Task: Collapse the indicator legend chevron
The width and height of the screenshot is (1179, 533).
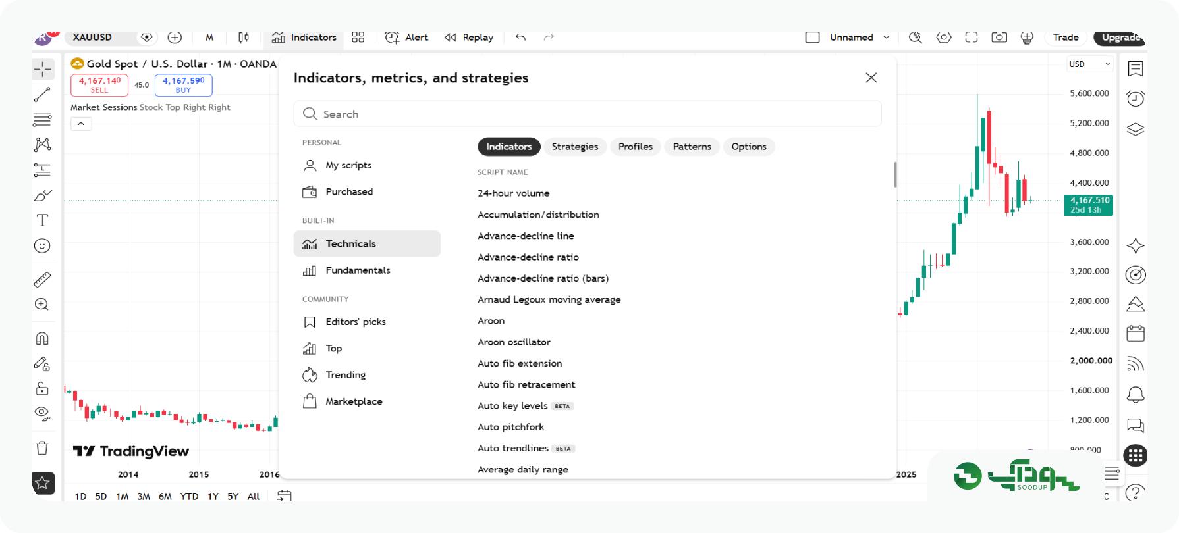Action: (81, 124)
